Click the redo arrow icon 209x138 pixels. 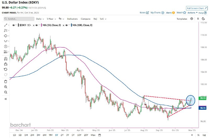pos(5,75)
